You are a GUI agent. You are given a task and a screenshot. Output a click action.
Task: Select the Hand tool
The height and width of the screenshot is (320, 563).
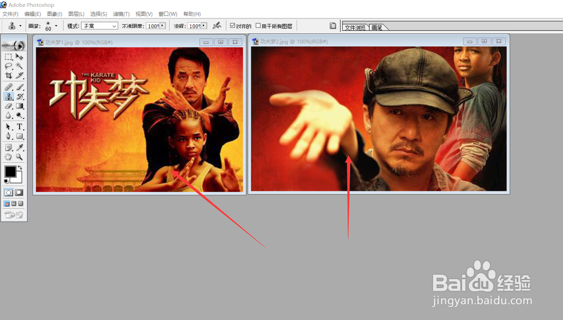(x=9, y=157)
